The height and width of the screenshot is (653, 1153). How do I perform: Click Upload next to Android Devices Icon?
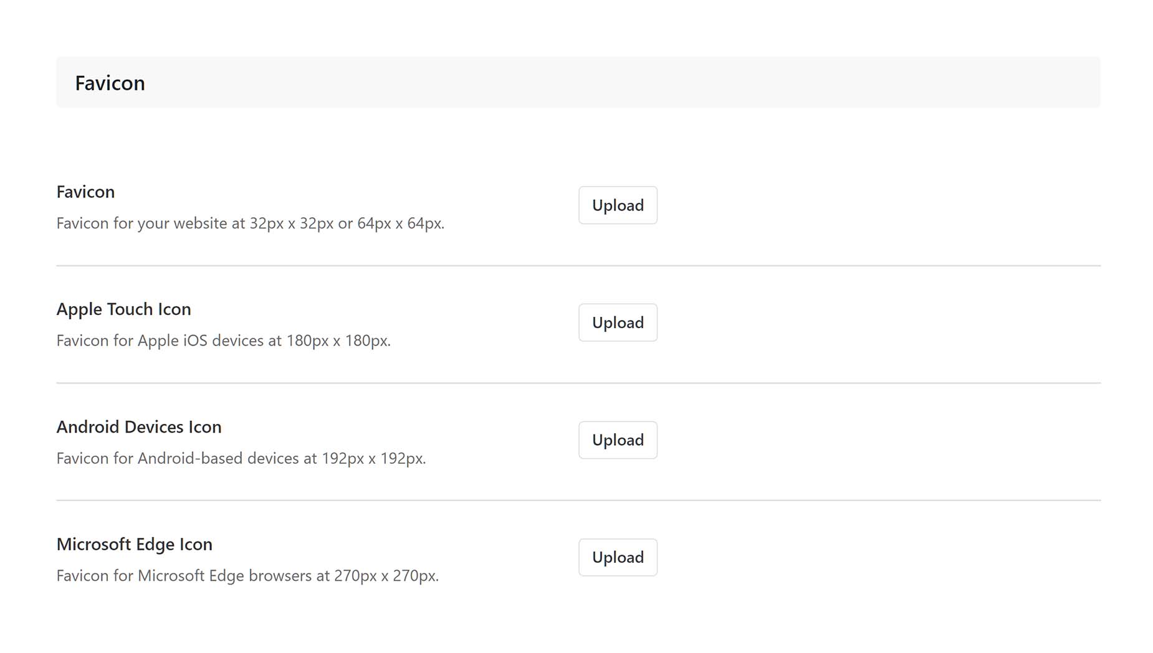click(618, 440)
